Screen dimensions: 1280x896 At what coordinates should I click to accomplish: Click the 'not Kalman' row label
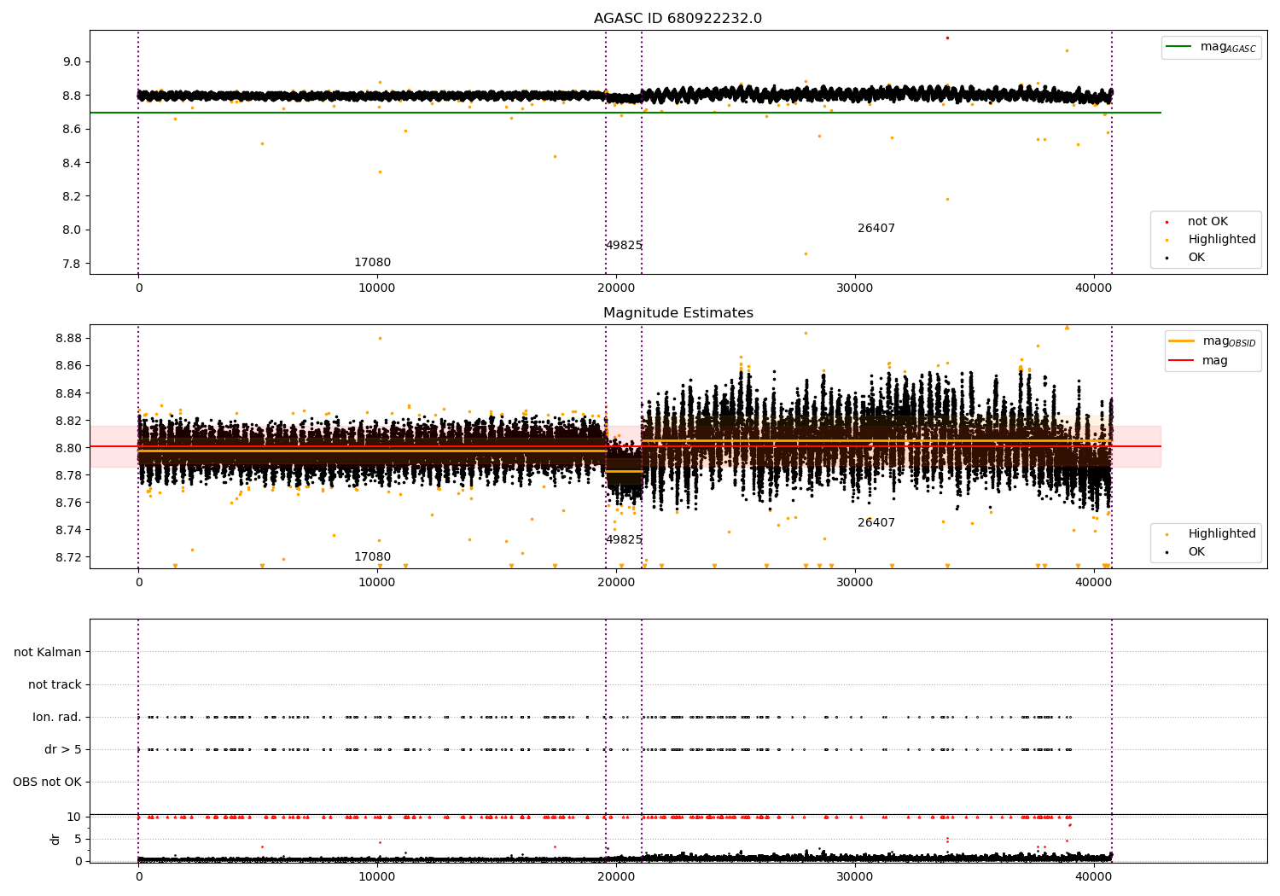[48, 652]
